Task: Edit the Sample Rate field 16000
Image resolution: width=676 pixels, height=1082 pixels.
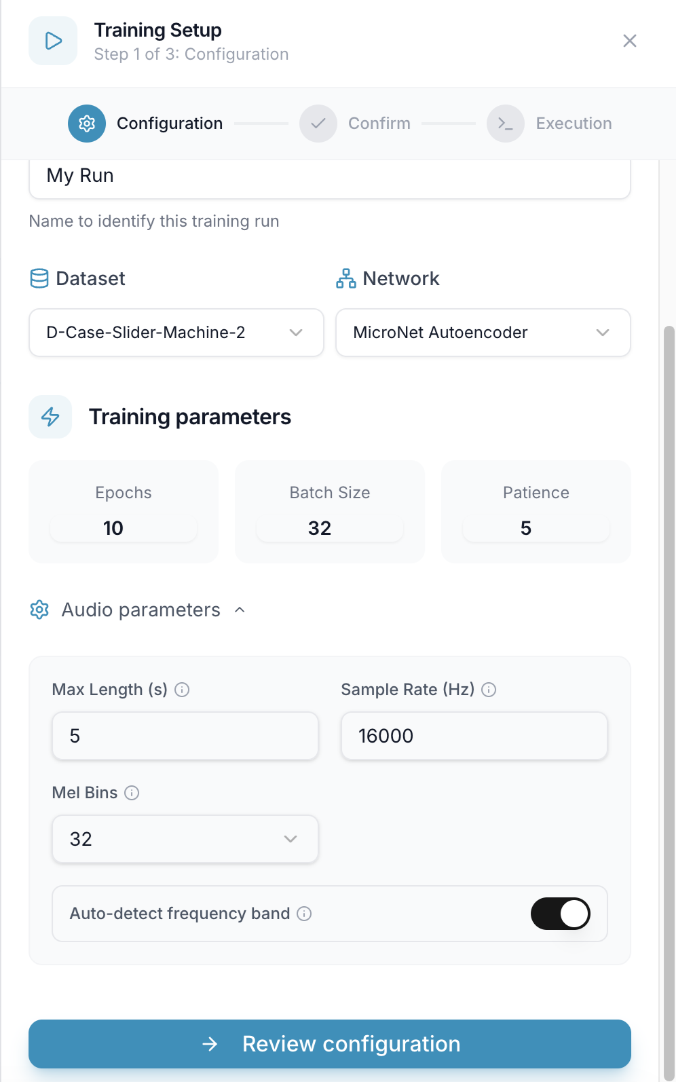Action: pyautogui.click(x=474, y=736)
